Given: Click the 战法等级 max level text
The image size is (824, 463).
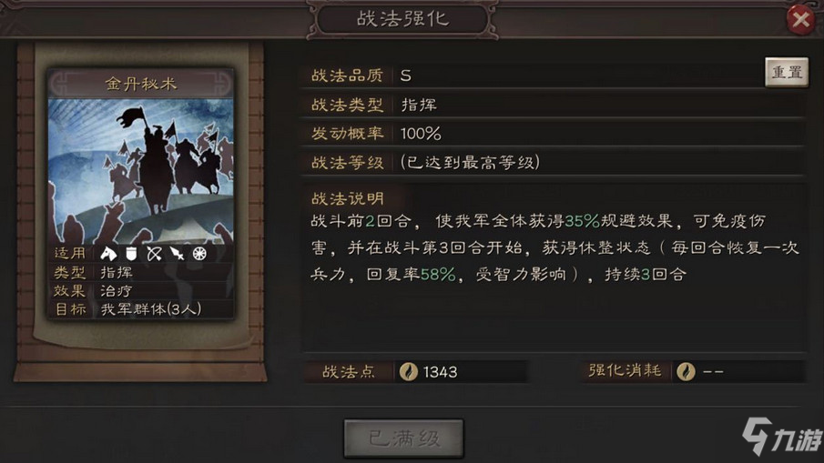Looking at the screenshot, I should (471, 163).
